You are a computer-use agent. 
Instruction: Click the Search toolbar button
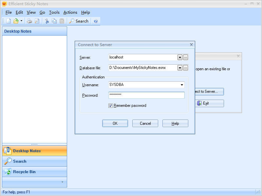(79, 21)
